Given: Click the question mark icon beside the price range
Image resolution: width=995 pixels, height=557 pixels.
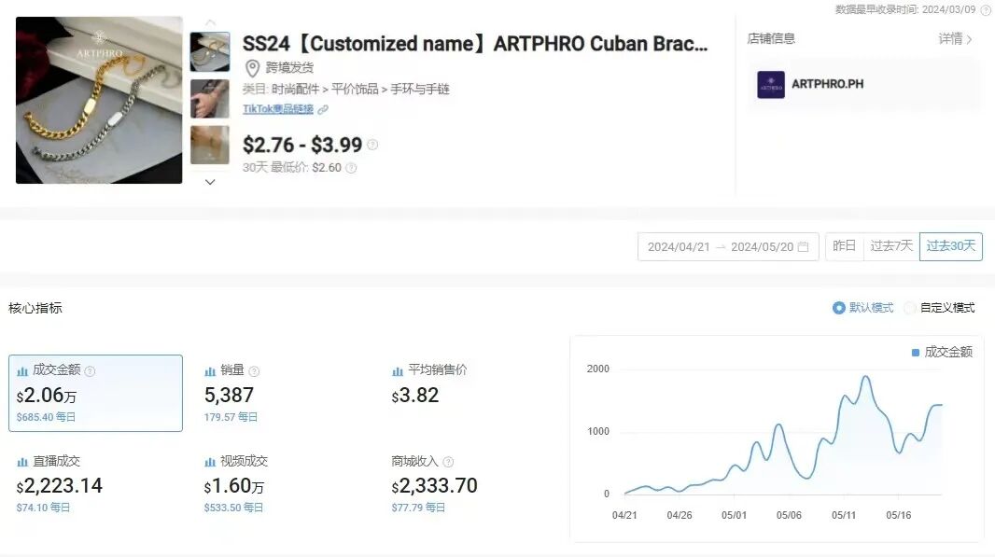Looking at the screenshot, I should pos(372,144).
